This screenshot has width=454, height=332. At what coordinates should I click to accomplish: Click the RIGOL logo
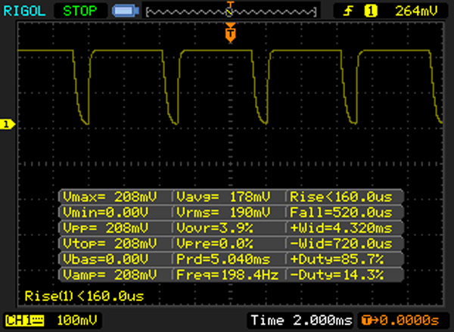click(24, 11)
